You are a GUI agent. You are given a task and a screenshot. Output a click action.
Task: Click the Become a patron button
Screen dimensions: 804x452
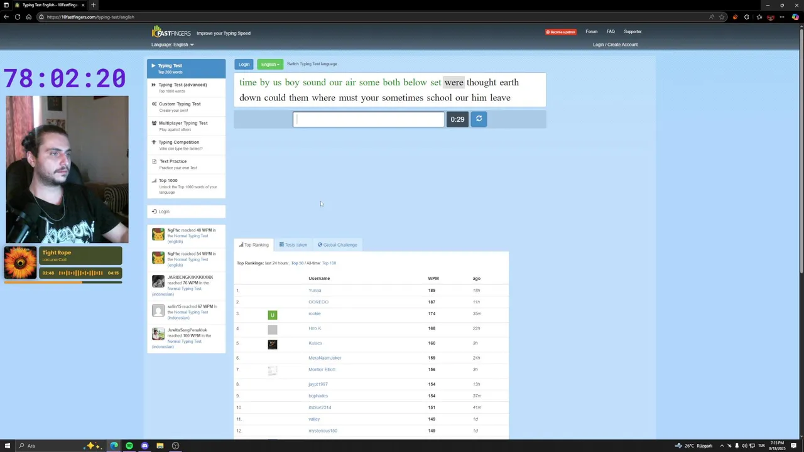click(x=561, y=32)
